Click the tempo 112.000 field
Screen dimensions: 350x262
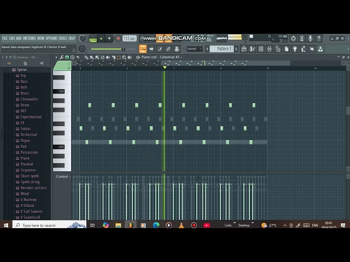point(130,39)
